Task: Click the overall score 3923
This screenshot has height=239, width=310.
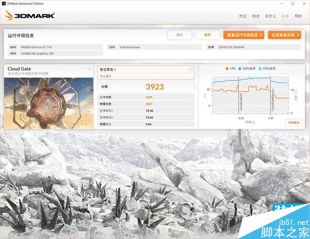Action: 155,87
